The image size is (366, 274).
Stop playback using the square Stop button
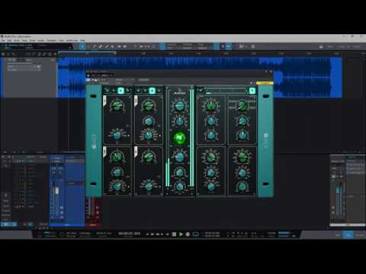[x=174, y=234]
